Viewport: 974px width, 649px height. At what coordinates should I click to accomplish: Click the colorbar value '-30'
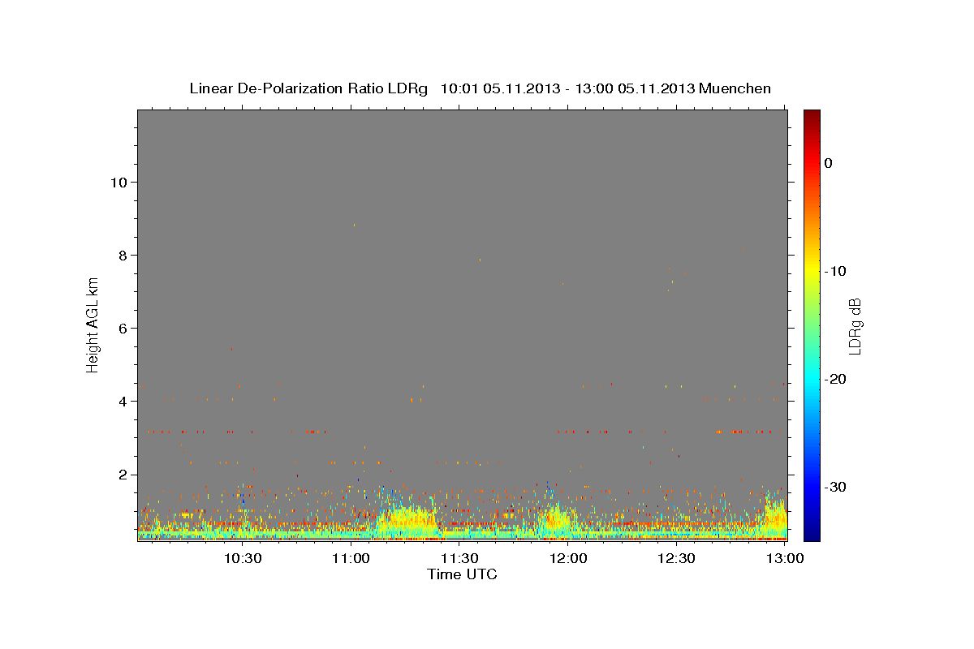tap(836, 487)
